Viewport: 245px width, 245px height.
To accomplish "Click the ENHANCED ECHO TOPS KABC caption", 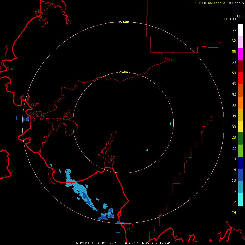I will coord(122,243).
